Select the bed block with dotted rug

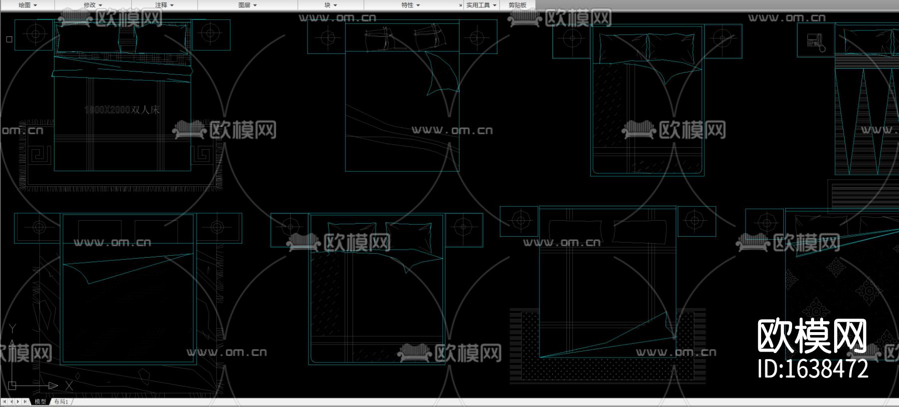click(x=607, y=300)
